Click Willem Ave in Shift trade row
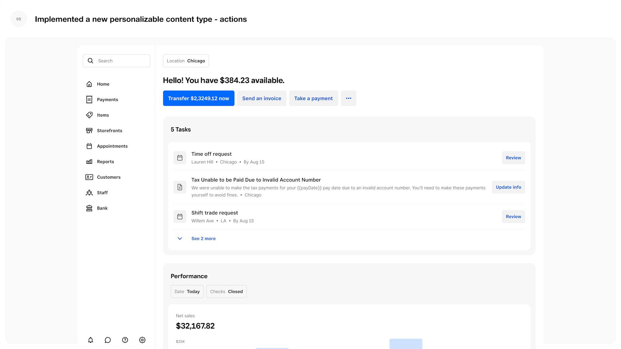 (x=202, y=221)
